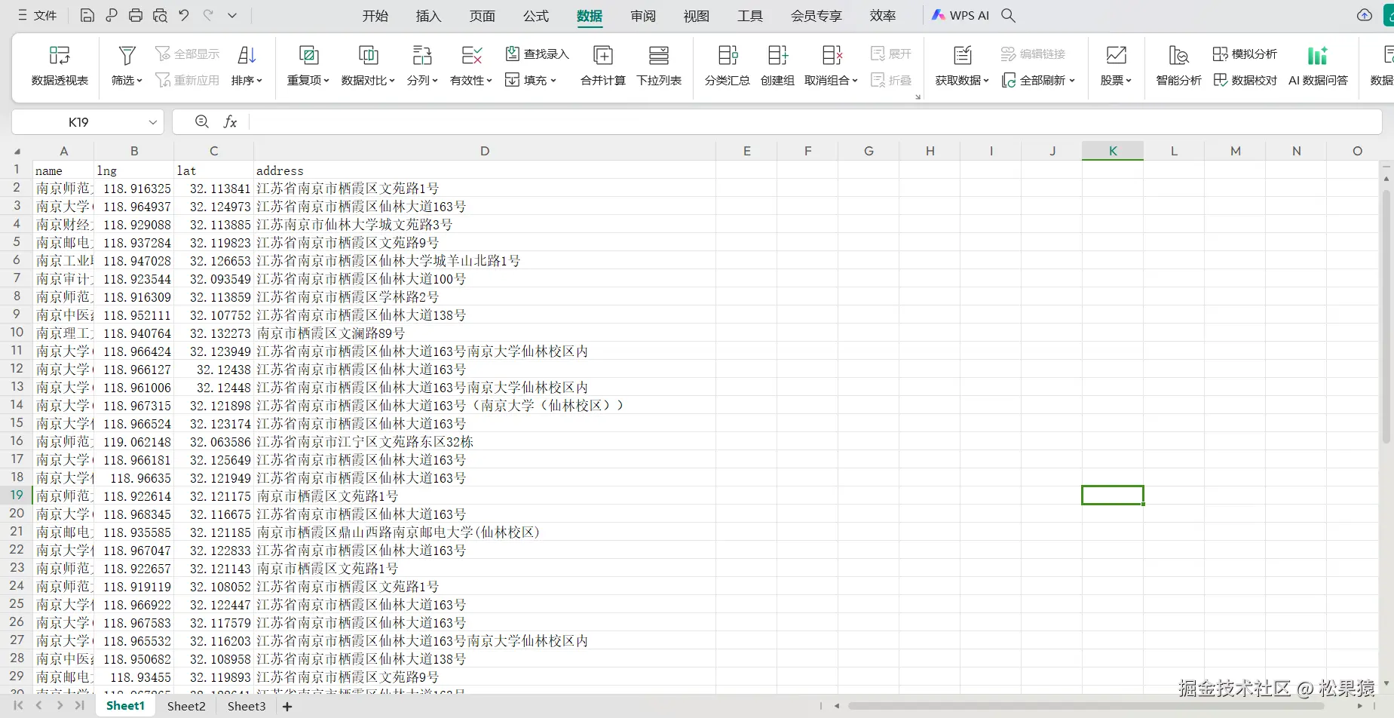This screenshot has width=1394, height=718.
Task: Open the 文件 file menu
Action: point(38,15)
